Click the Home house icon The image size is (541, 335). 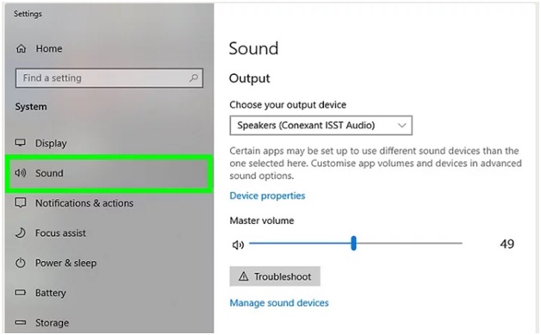[x=21, y=48]
